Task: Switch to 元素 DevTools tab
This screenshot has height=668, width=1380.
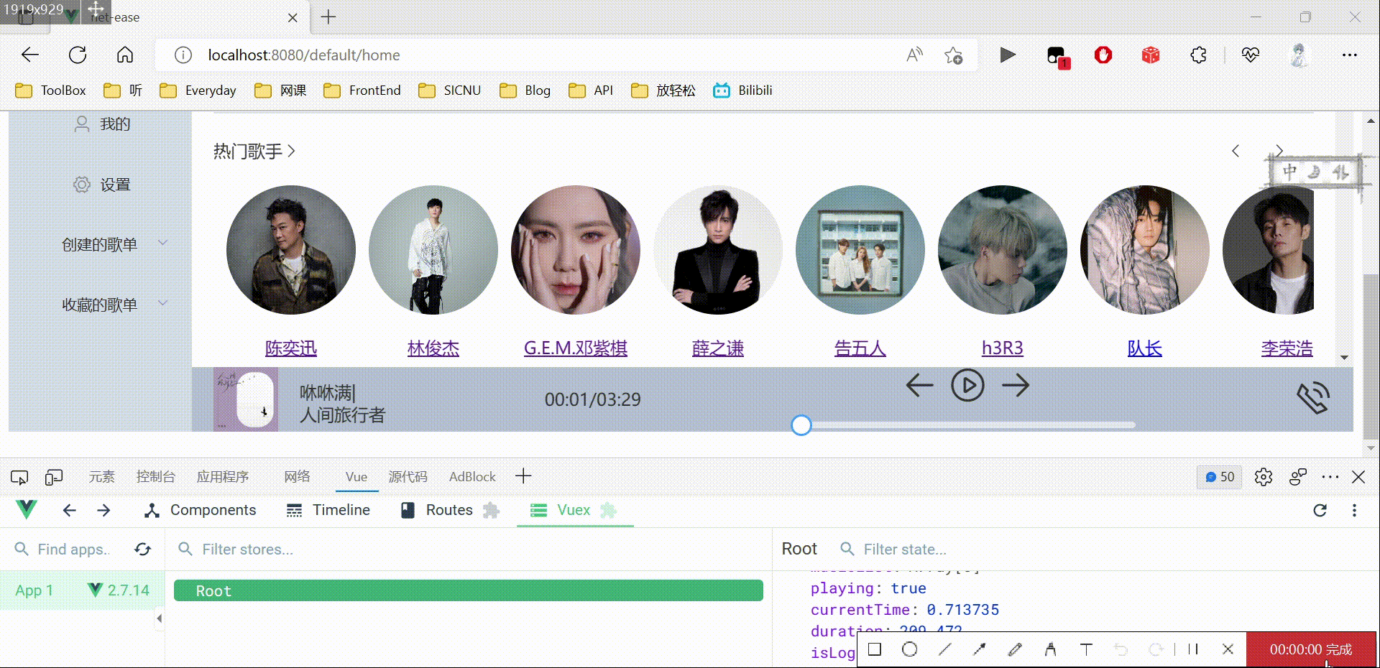Action: point(101,477)
